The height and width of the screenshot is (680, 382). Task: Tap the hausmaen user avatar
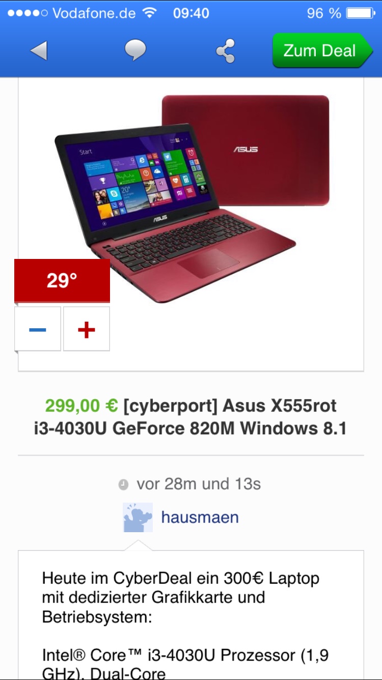[x=138, y=517]
